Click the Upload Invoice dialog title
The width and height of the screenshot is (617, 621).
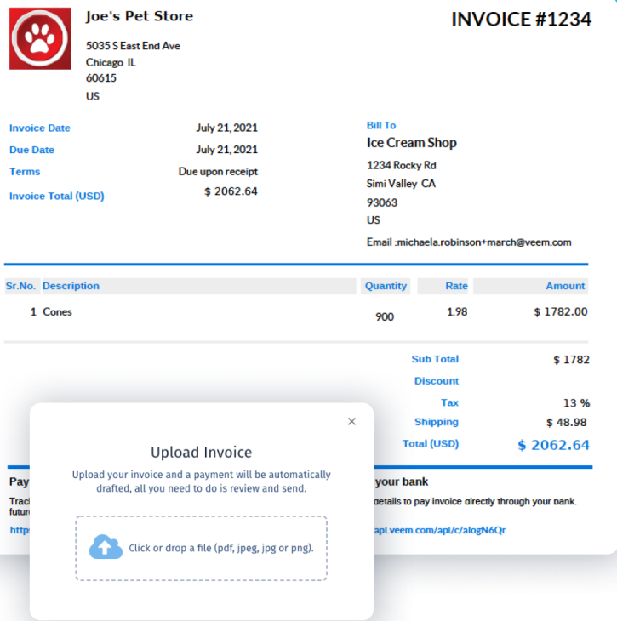[201, 453]
